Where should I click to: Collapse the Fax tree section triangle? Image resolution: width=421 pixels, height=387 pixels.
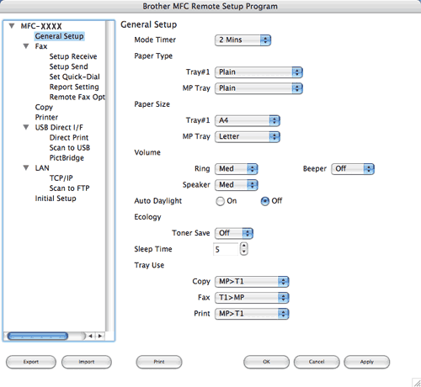[26, 46]
